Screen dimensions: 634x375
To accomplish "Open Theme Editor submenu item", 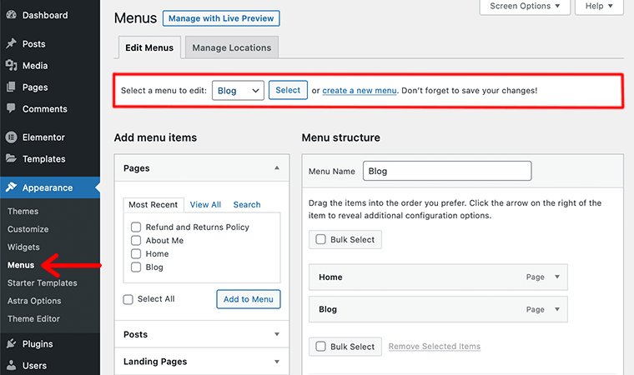I will (33, 318).
